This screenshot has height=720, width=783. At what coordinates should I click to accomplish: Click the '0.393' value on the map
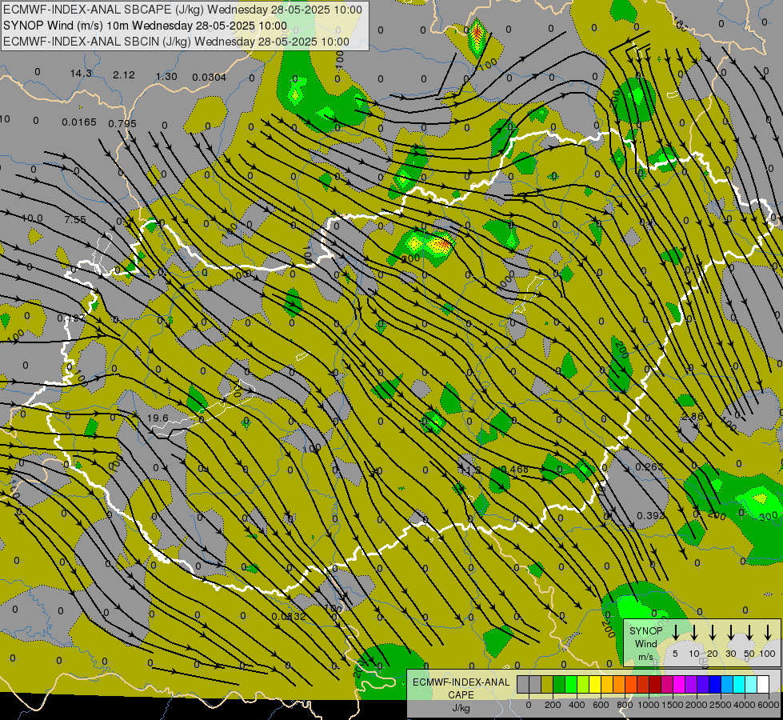(x=651, y=515)
